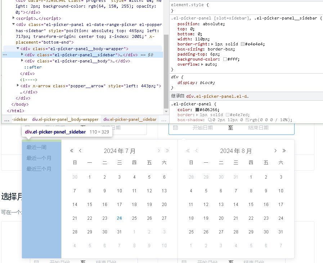The height and width of the screenshot is (263, 323).
Task: Click the 2024 年 7 月 header label
Action: click(120, 151)
